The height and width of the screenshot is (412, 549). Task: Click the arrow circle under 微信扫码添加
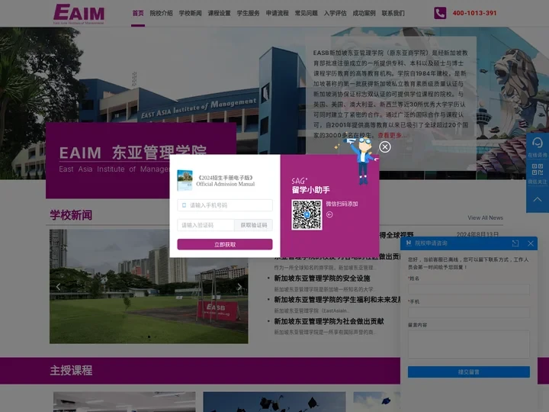329,214
